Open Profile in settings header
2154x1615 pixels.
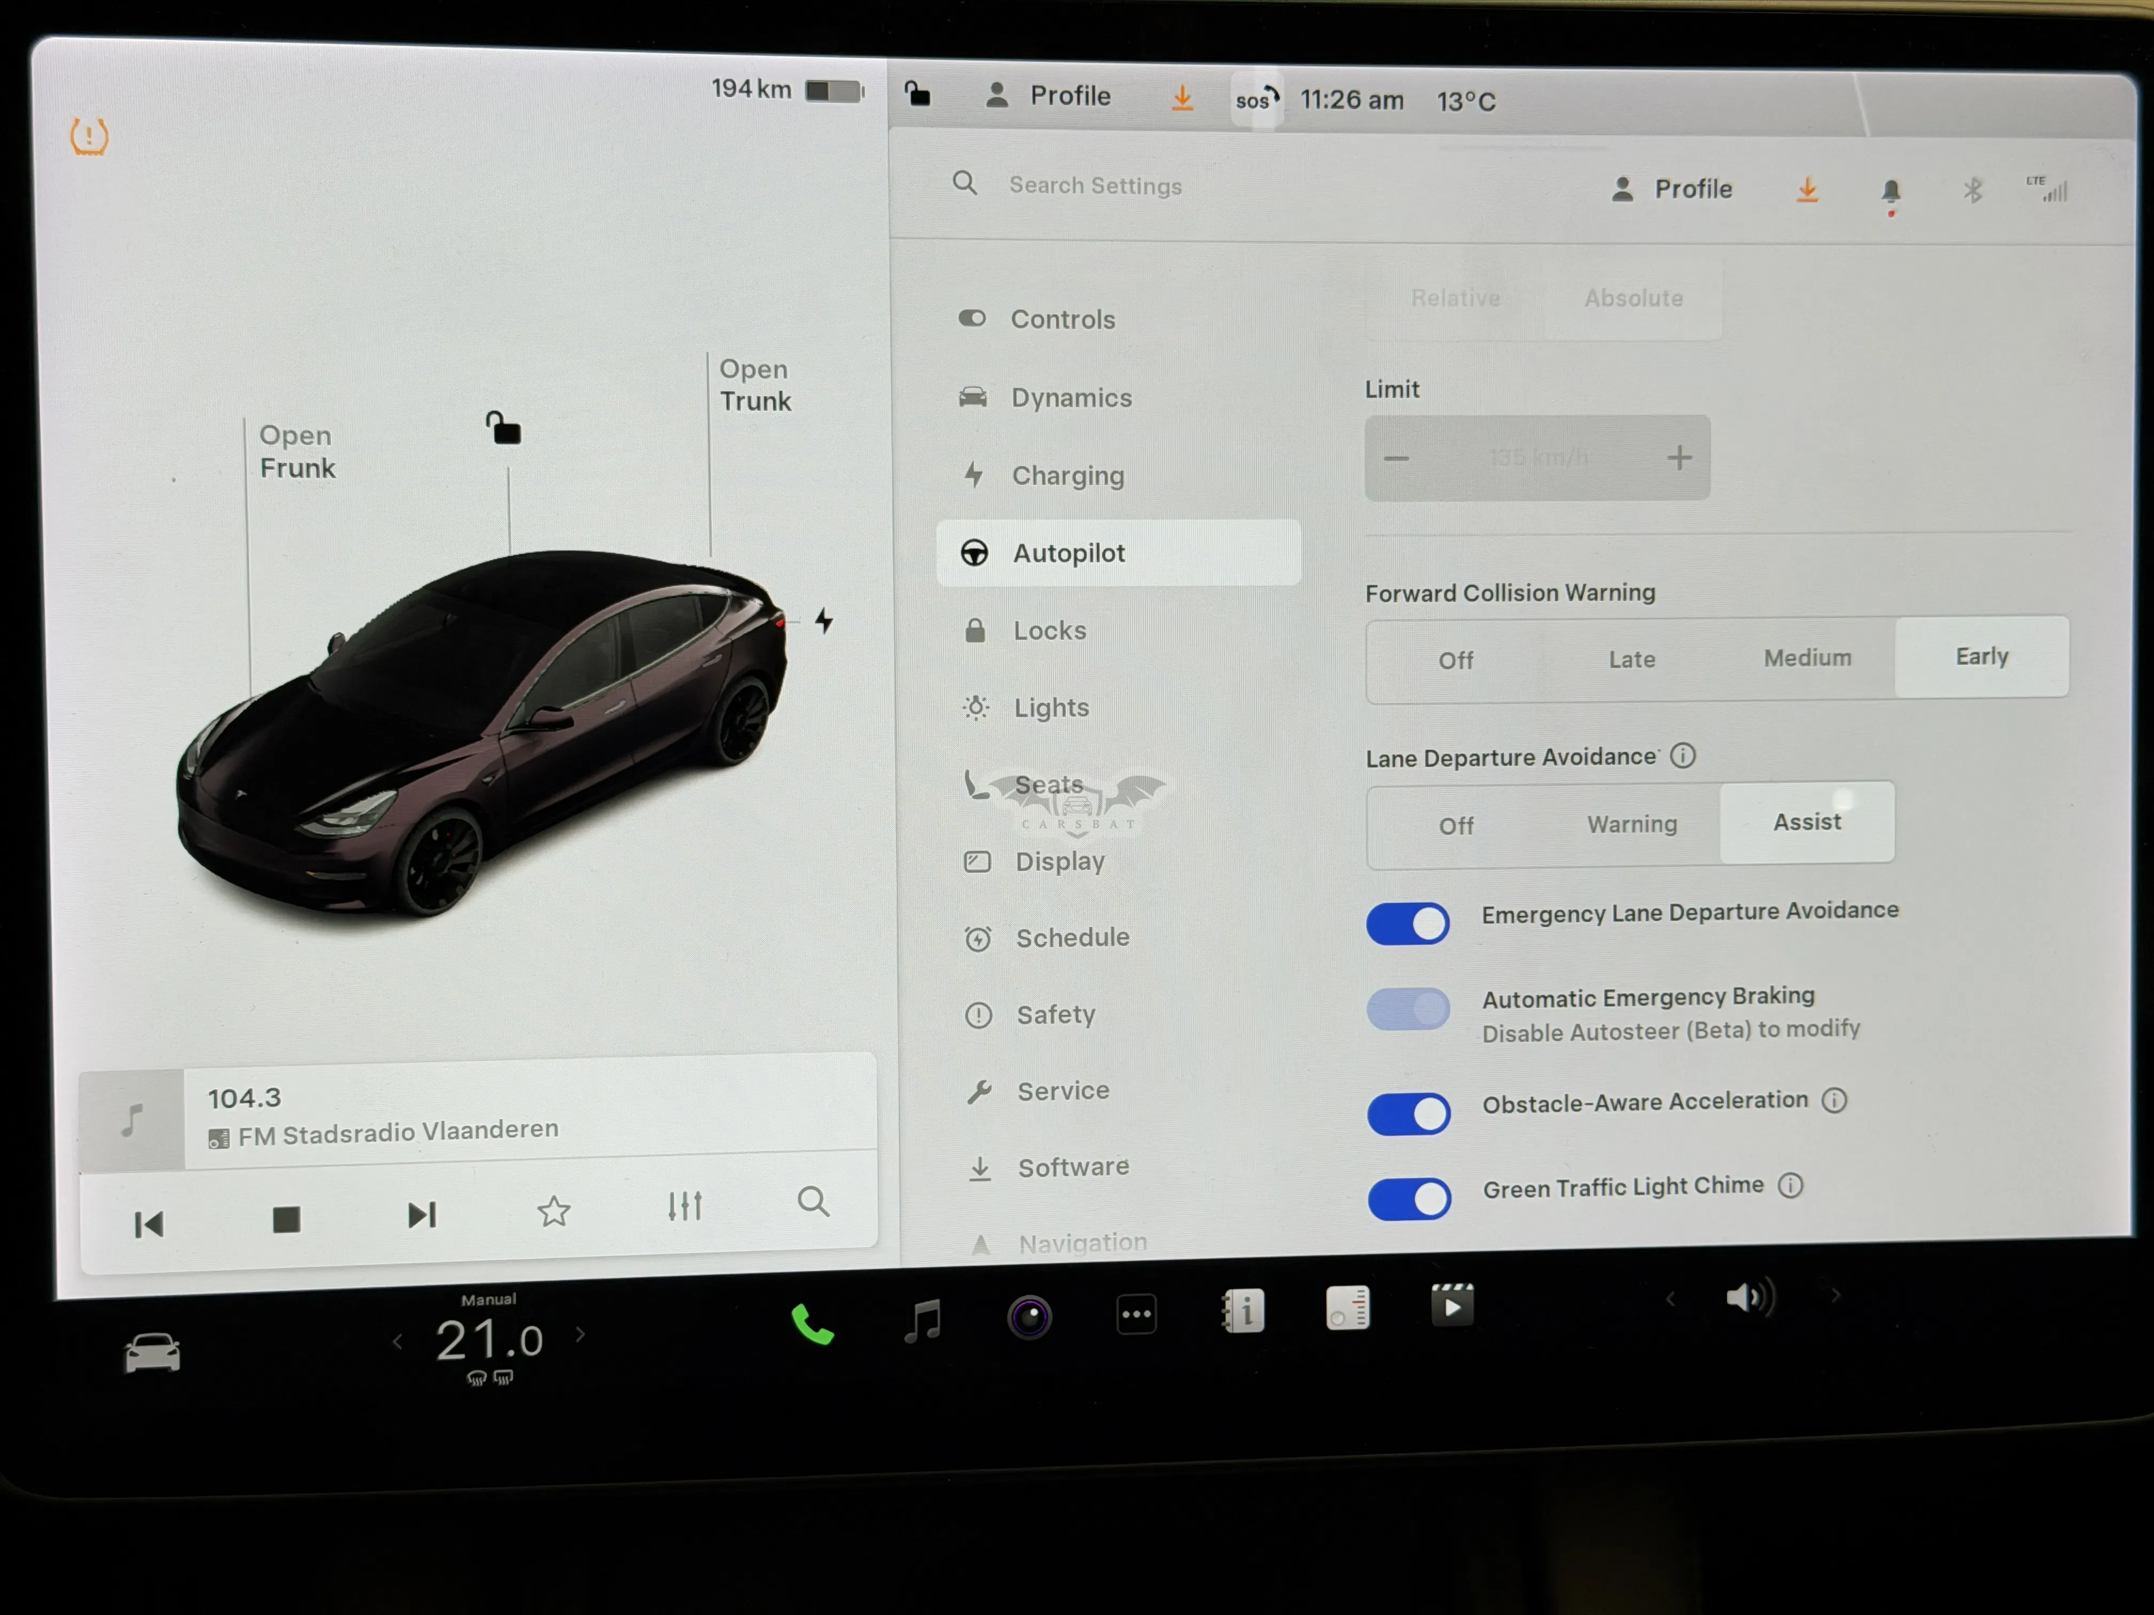click(1673, 189)
